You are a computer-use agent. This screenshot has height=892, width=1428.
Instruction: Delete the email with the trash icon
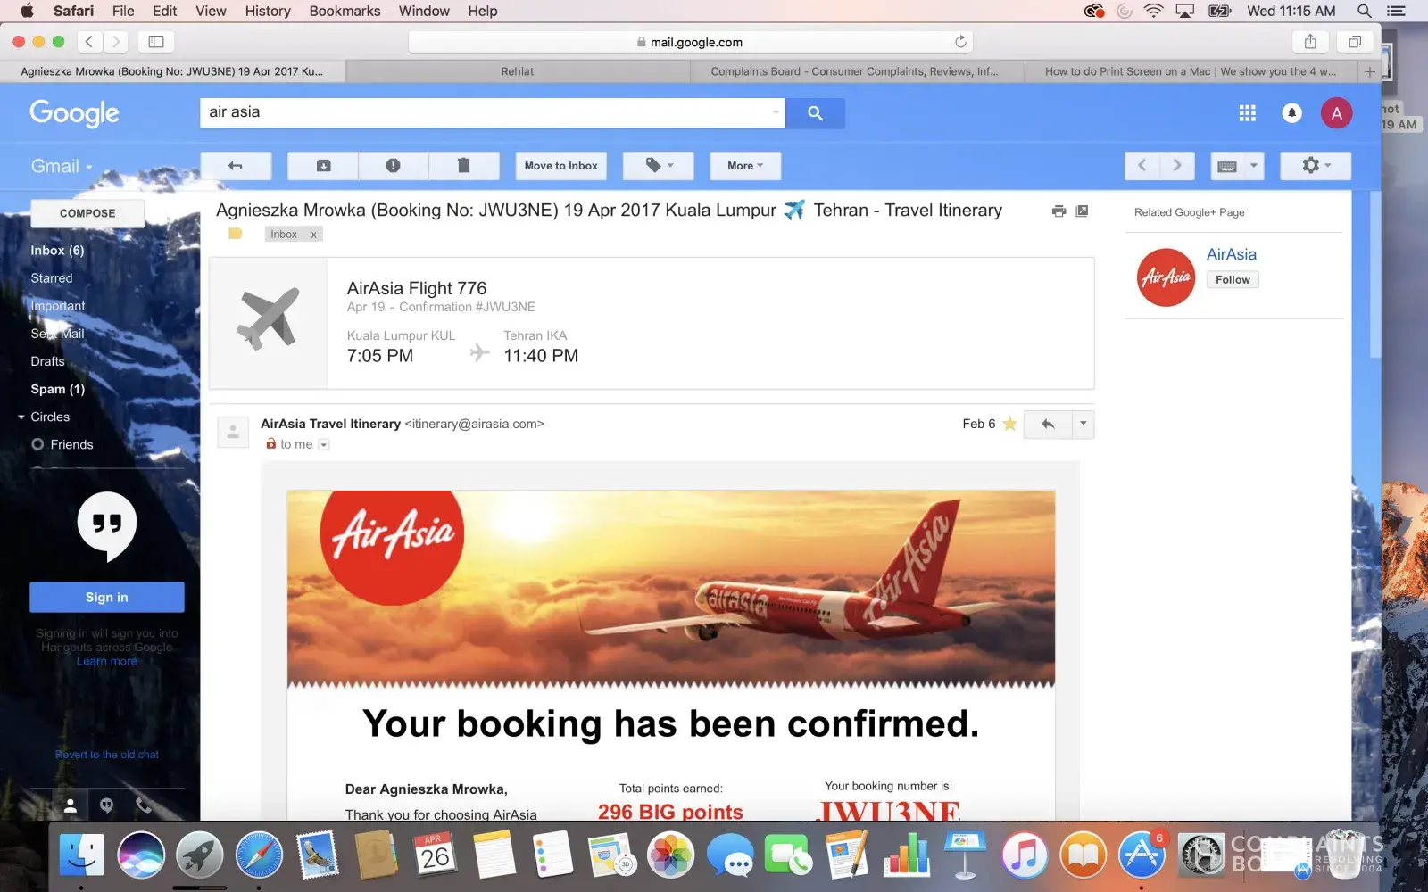[463, 166]
